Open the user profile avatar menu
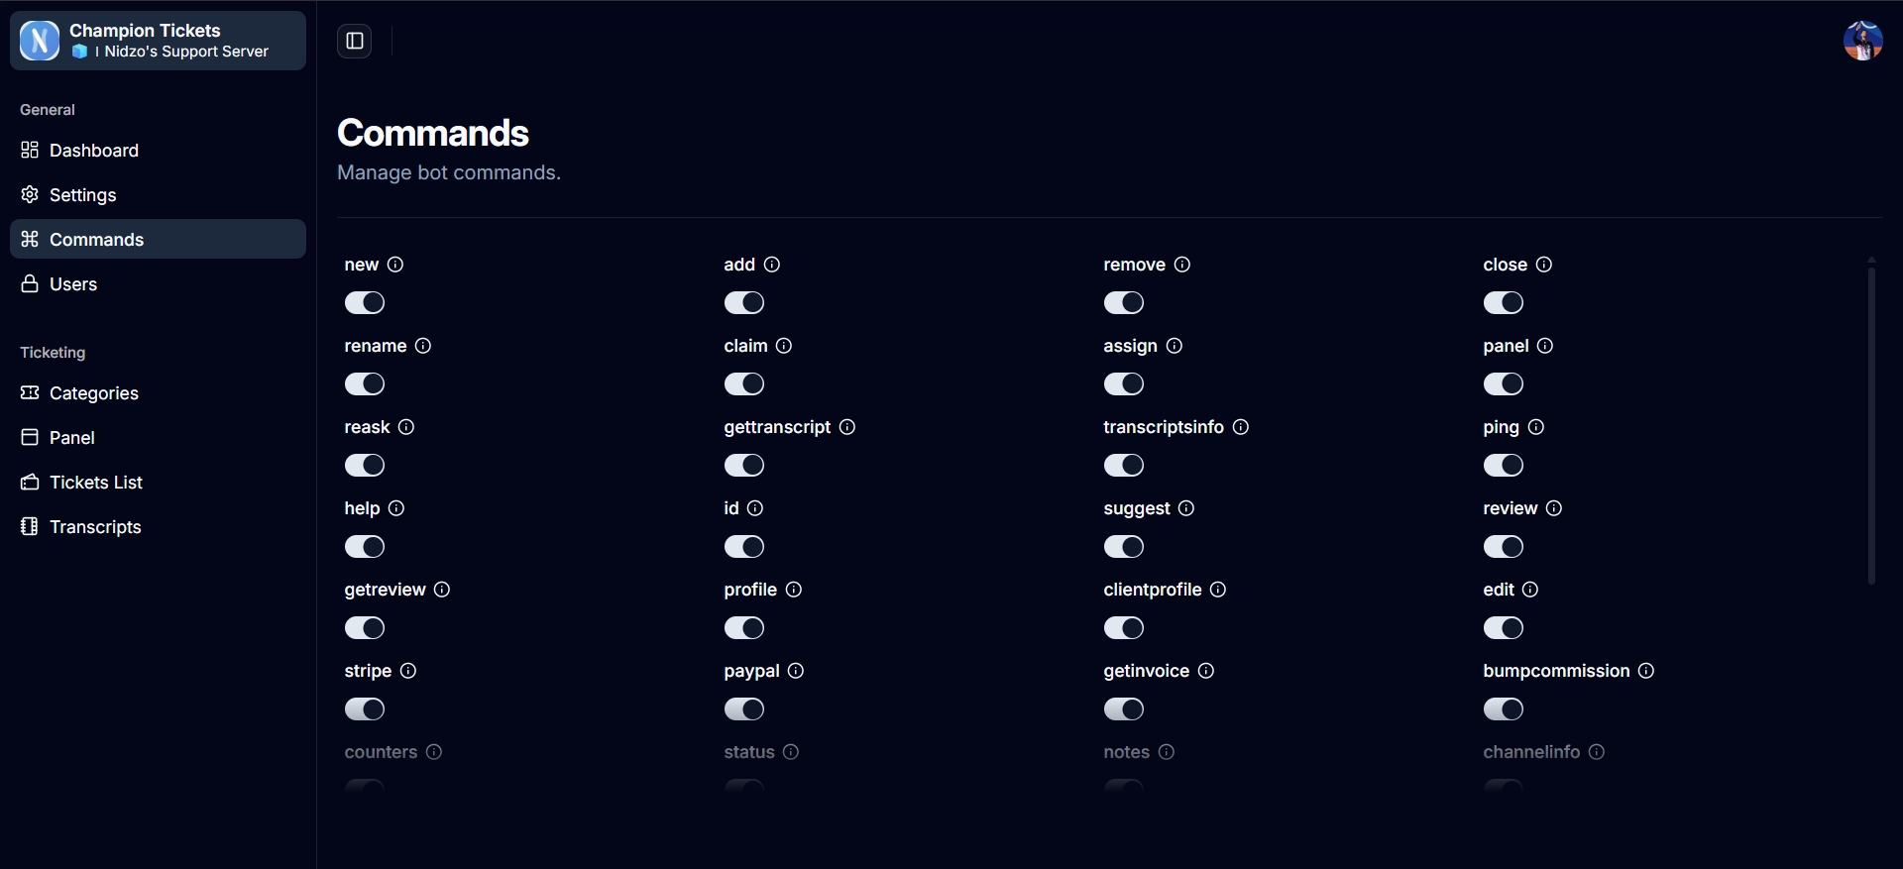The width and height of the screenshot is (1903, 869). click(x=1862, y=41)
